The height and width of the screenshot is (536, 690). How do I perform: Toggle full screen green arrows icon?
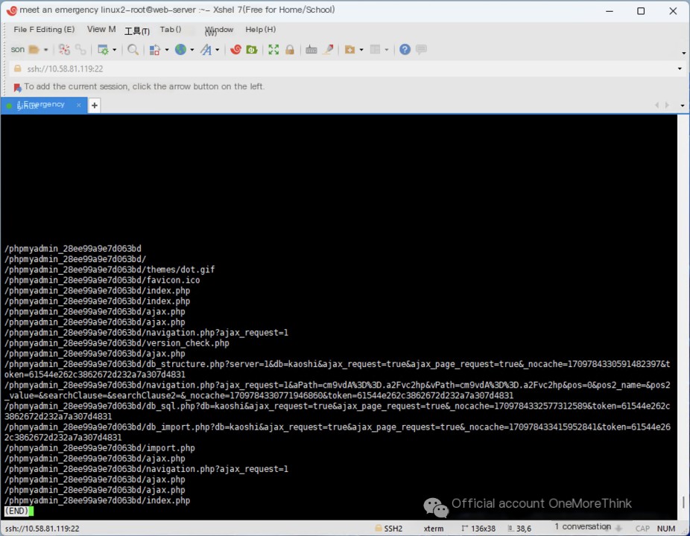[x=273, y=50]
